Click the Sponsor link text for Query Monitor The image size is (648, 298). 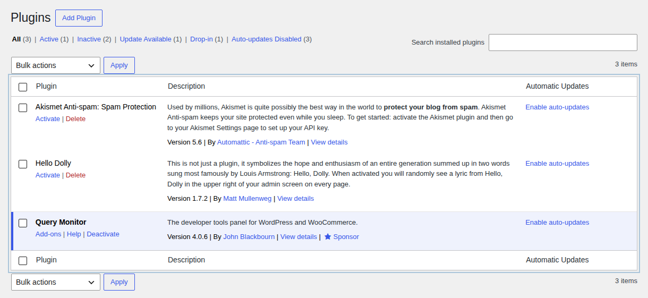coord(346,237)
